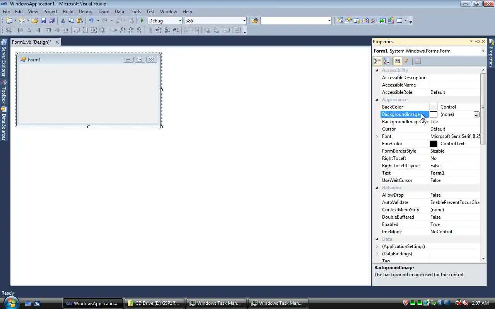Image resolution: width=495 pixels, height=309 pixels.
Task: Show property Events via lightning bolt icon
Action: click(x=406, y=61)
